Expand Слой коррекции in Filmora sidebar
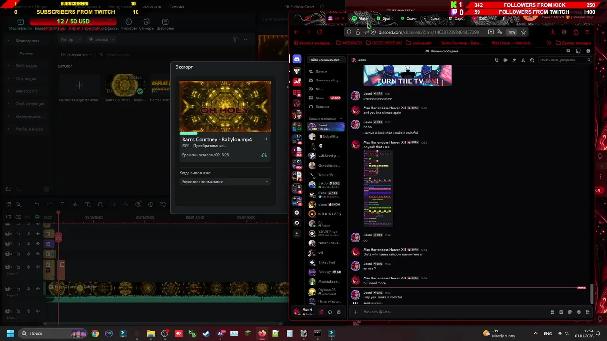Screen dimensions: 607x341 point(8,104)
